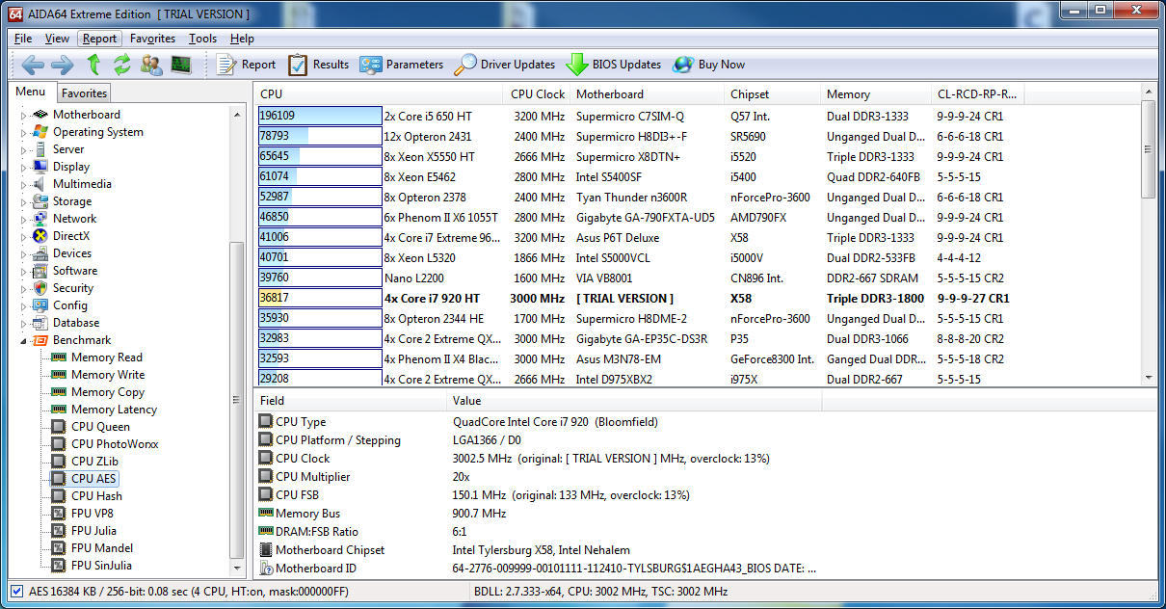Click the Field column header
The width and height of the screenshot is (1166, 609).
[351, 401]
